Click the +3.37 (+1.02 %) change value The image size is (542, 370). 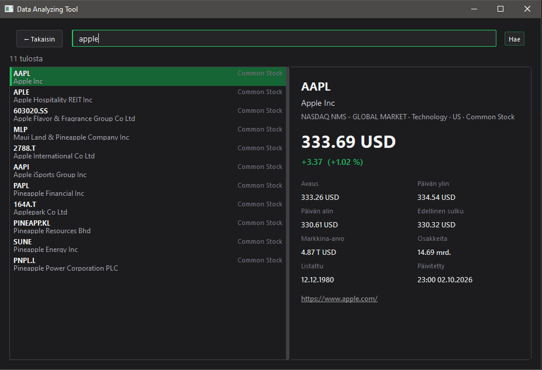332,162
